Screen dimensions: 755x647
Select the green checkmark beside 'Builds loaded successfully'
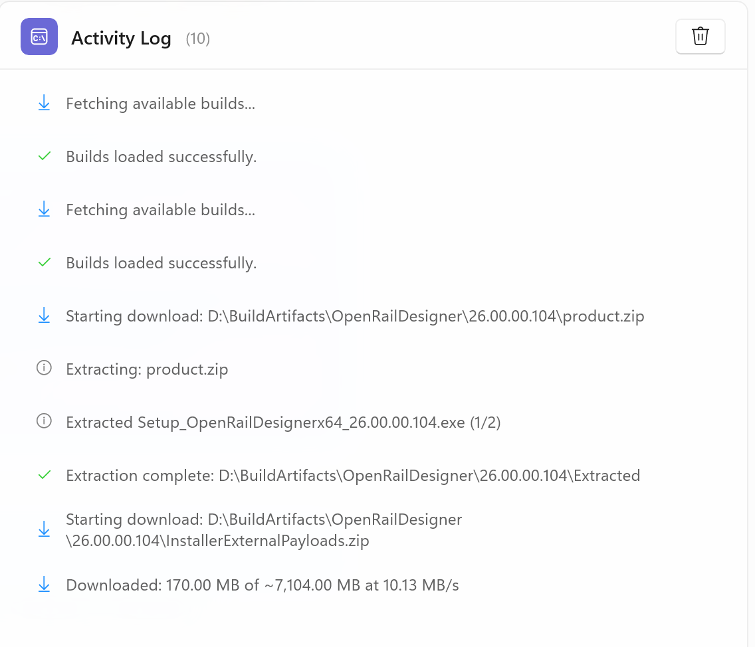[x=44, y=156]
